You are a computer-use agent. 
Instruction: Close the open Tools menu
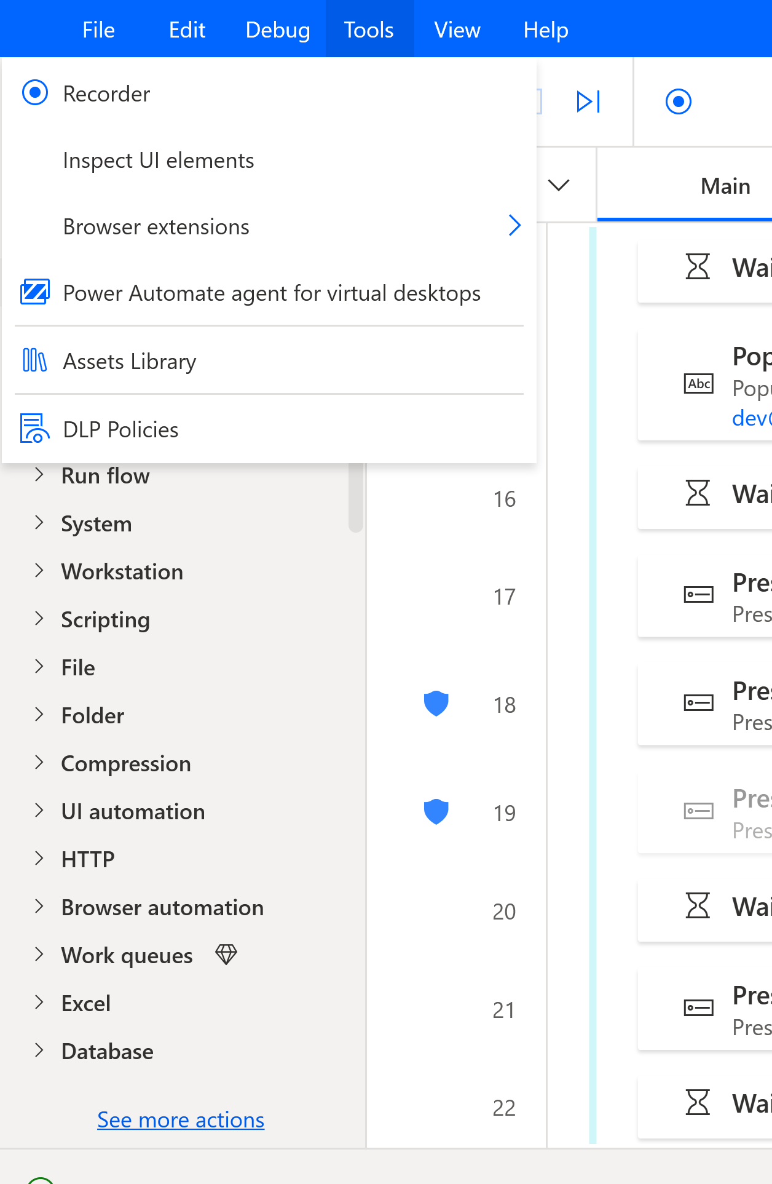[369, 30]
